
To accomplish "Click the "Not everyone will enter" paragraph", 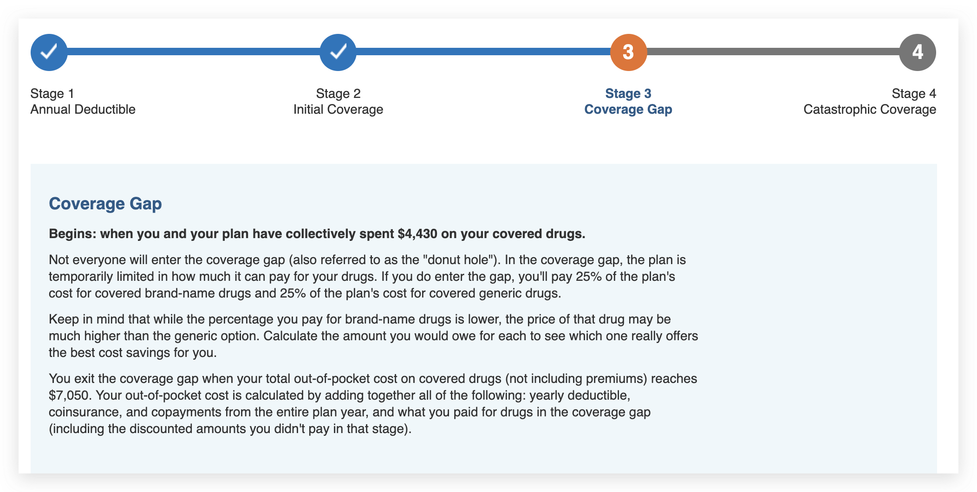I will point(367,277).
